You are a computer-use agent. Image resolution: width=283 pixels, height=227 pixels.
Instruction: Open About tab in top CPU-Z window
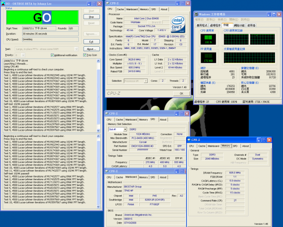164,9
